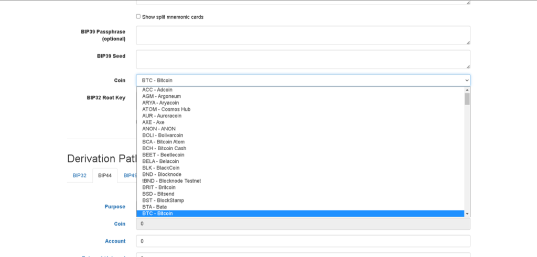This screenshot has width=537, height=257.
Task: Click the BIP39 Seed text area
Action: (303, 60)
